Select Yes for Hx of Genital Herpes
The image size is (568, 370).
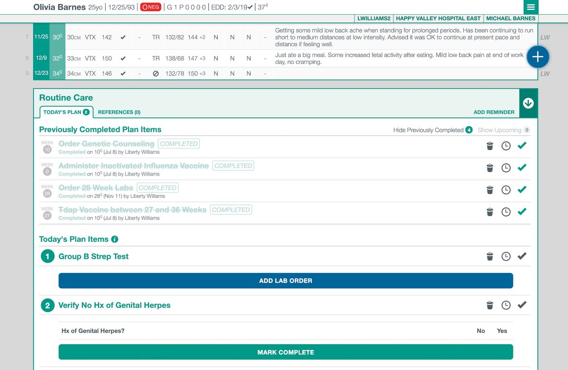pos(502,331)
